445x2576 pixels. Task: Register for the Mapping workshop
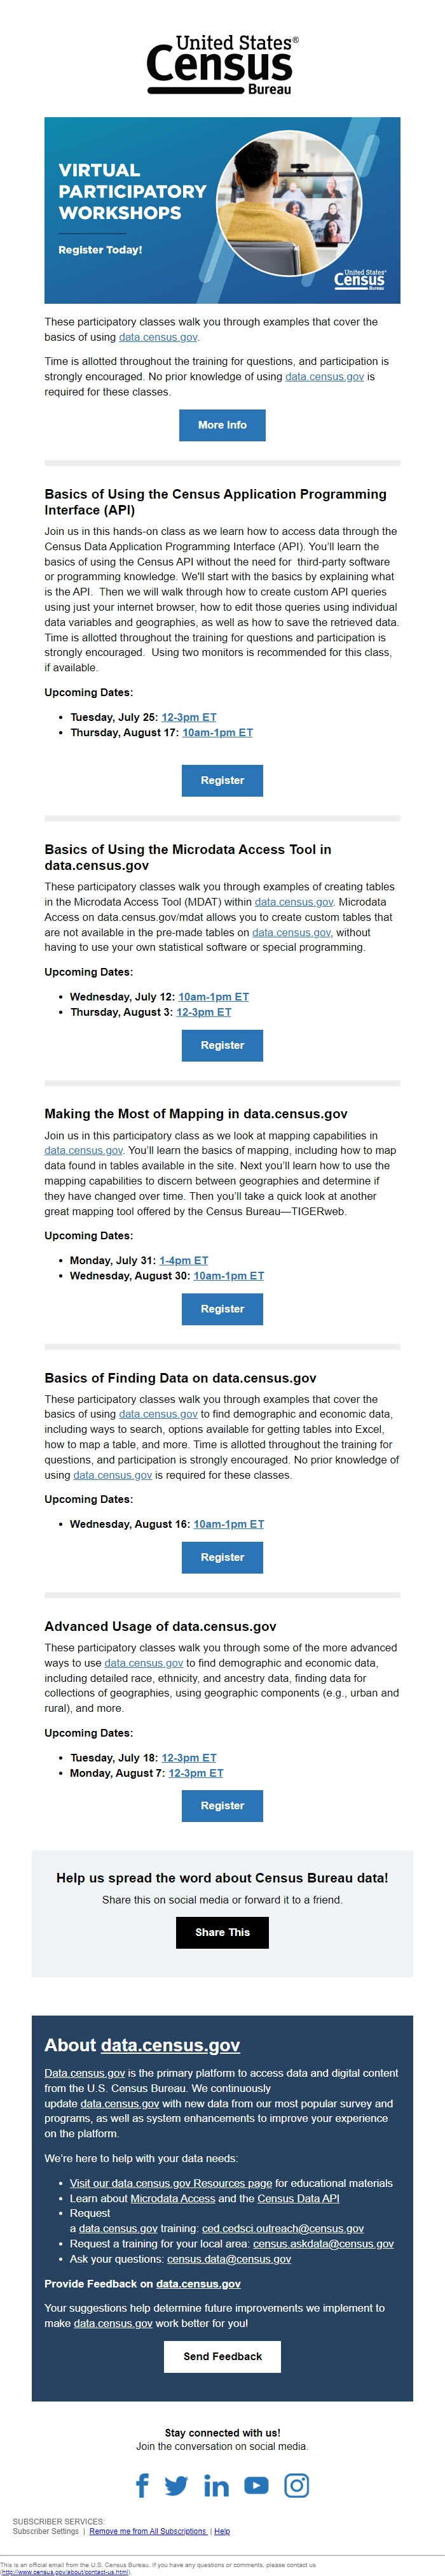tap(222, 1308)
